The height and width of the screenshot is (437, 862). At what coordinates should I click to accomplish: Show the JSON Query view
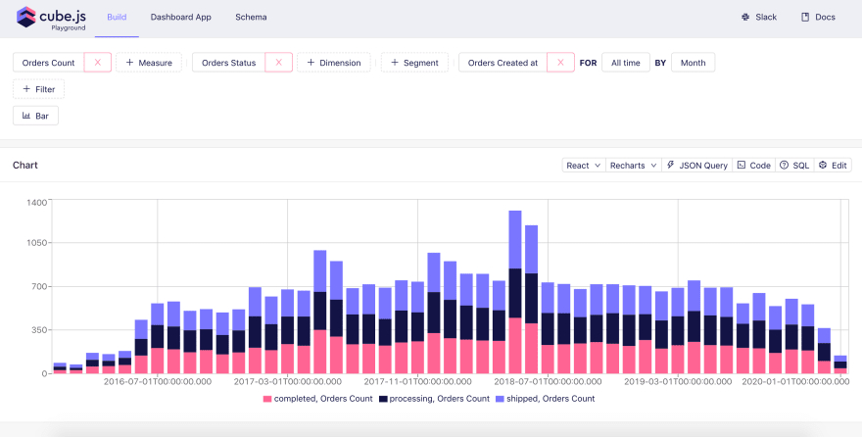pos(697,166)
